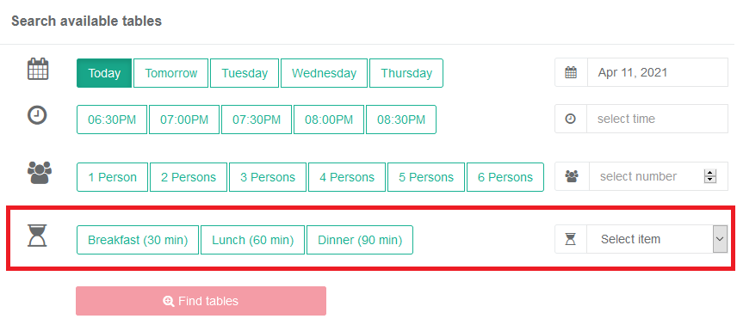Select the Today day option
737x325 pixels.
(104, 73)
